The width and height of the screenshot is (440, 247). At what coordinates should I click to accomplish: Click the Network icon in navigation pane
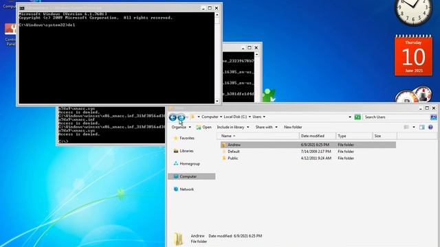[176, 189]
